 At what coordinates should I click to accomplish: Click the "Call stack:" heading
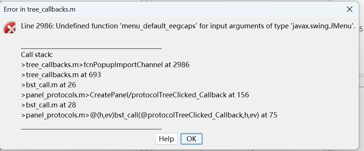click(37, 55)
